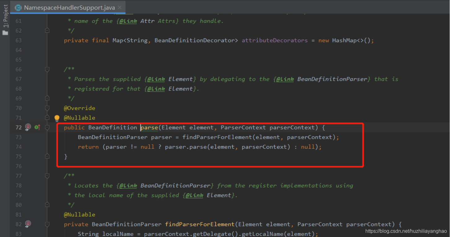
Task: Click the fold end marker at line 80
Action: pos(47,205)
